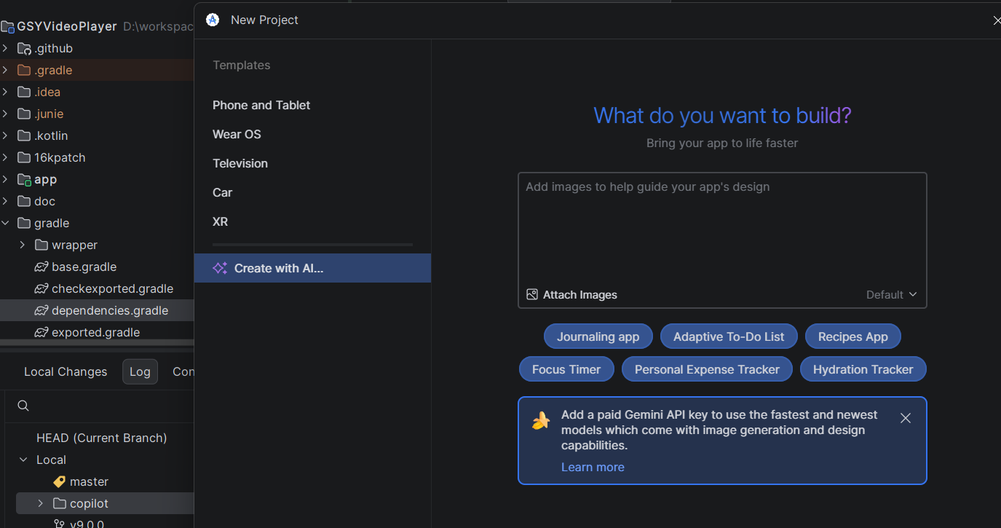Expand the .kotlin folder
This screenshot has height=528, width=1001.
[x=5, y=135]
